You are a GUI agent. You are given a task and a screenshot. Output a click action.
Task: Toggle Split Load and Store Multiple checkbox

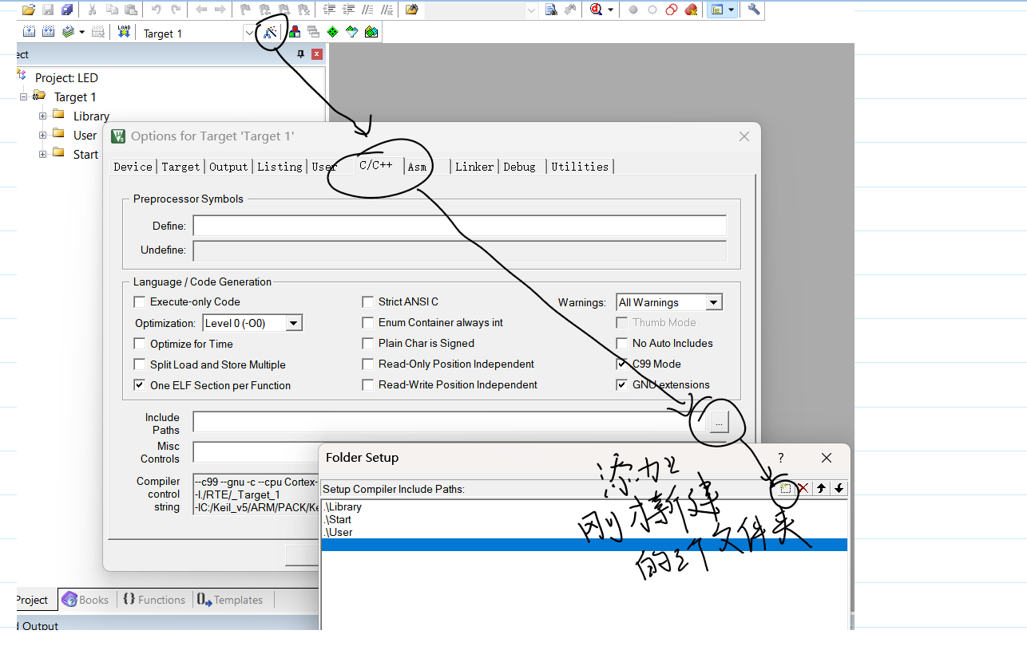click(140, 364)
